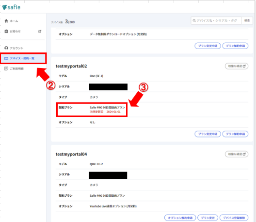Click プラン変更 for testmyportal04
The width and height of the screenshot is (256, 222).
point(208,218)
